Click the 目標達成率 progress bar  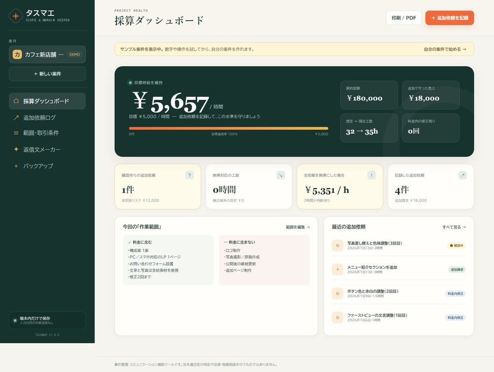coord(228,128)
